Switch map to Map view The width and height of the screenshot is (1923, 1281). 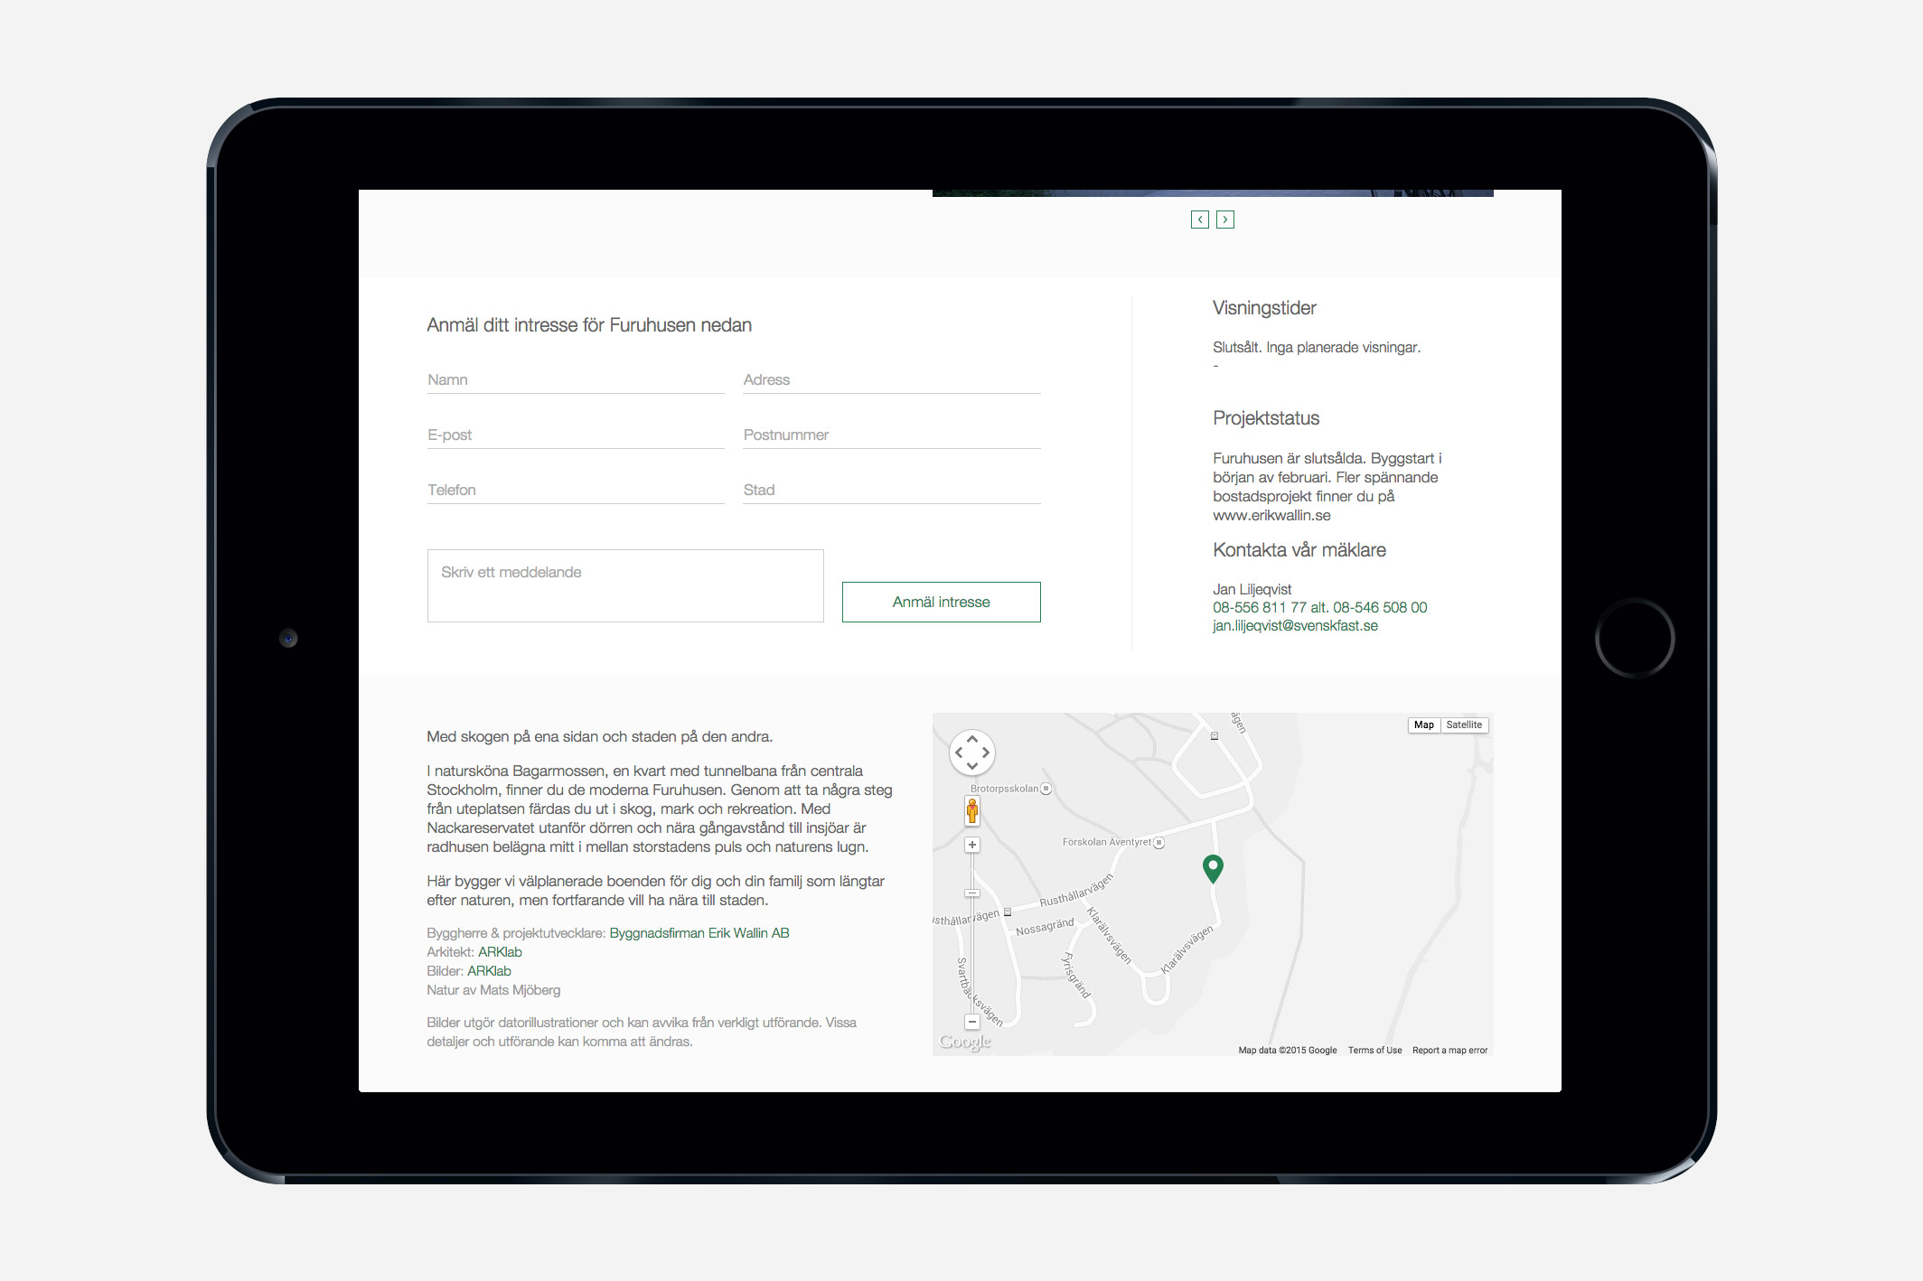pyautogui.click(x=1424, y=725)
